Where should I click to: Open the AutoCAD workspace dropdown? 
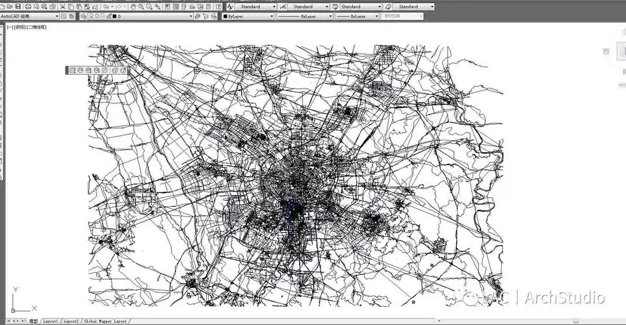[x=57, y=16]
